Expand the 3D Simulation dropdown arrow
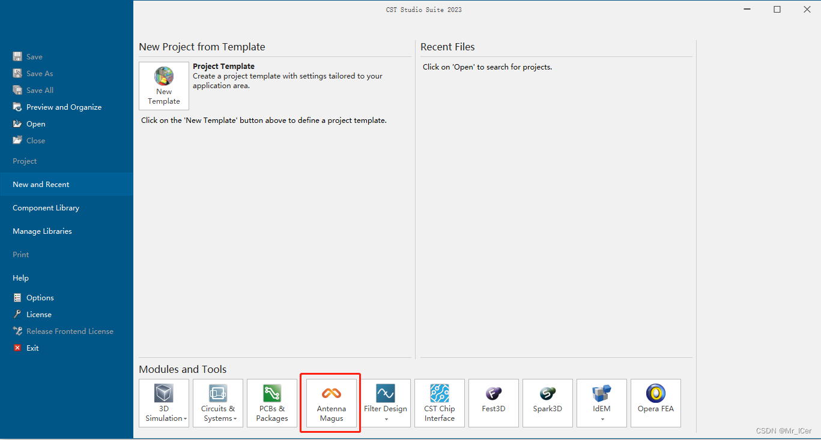This screenshot has height=440, width=821. 185,419
